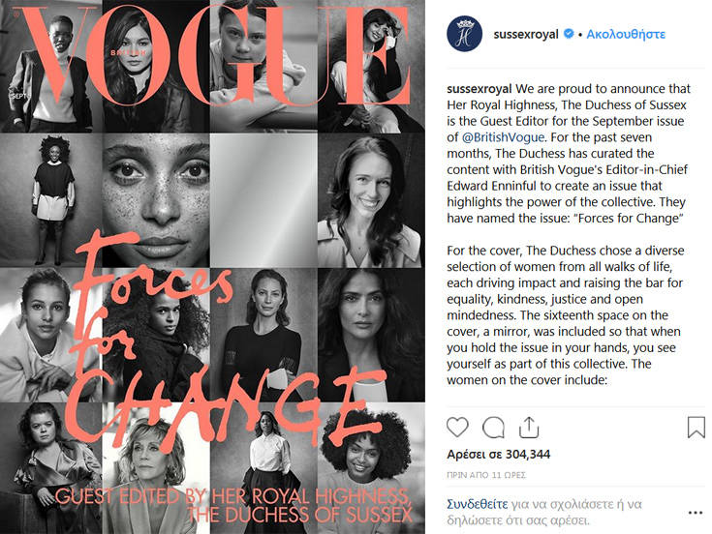Viewport: 712px width, 534px height.
Task: Click the blue verified badge next to sussexroyal
Action: 568,34
